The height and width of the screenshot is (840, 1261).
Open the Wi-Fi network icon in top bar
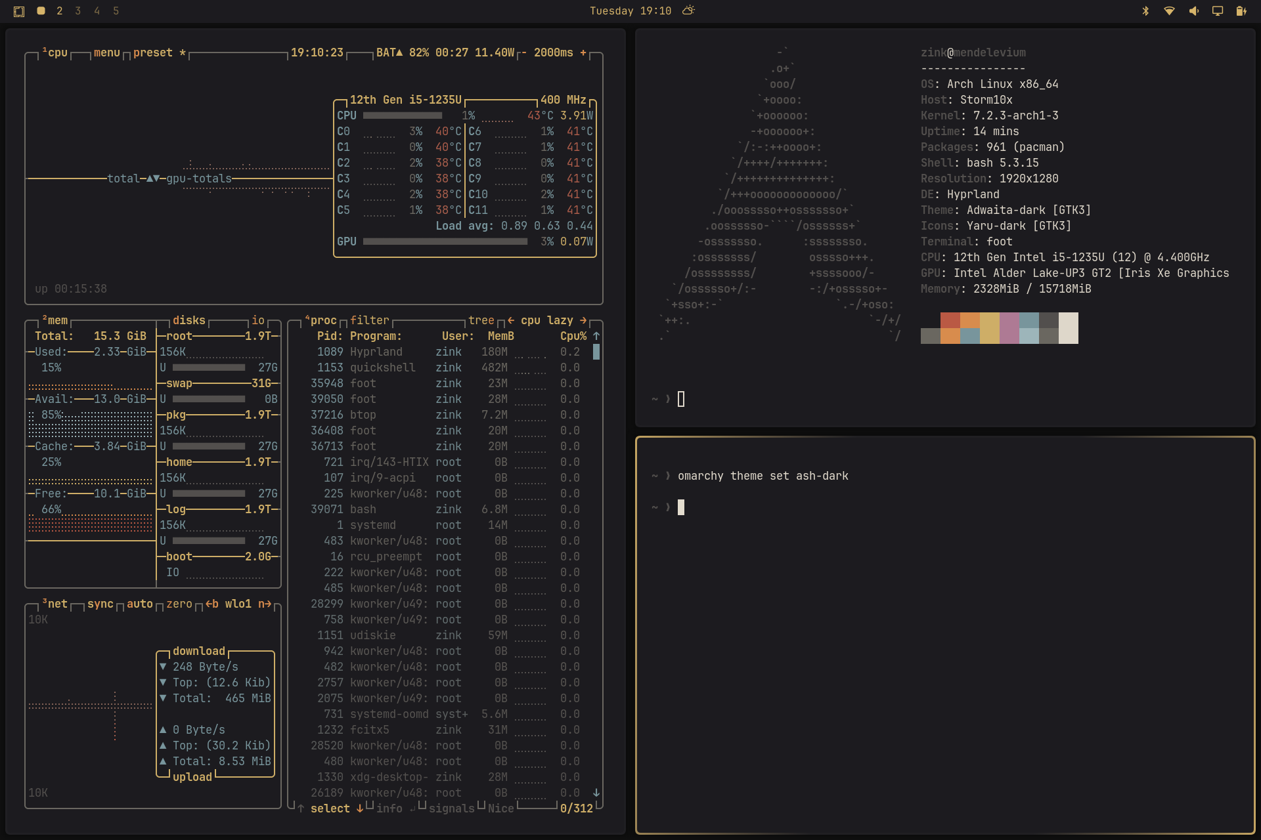tap(1169, 11)
